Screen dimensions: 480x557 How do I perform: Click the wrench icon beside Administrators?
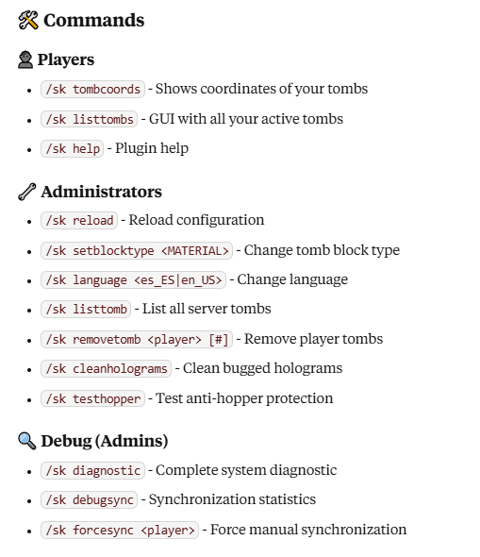coord(27,192)
